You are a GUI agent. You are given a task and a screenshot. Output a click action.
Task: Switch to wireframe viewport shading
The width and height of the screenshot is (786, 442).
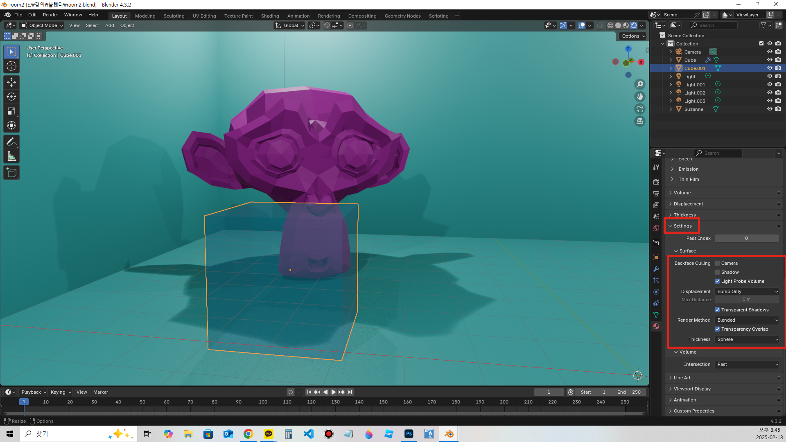pyautogui.click(x=610, y=25)
